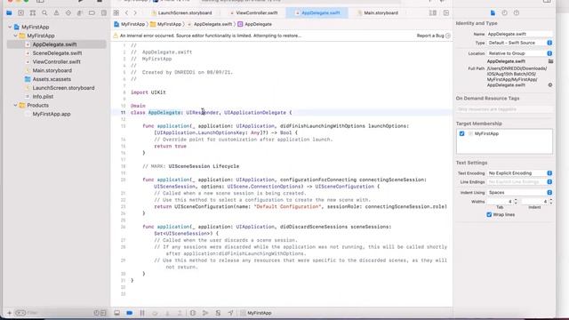Show the File inspector
The height and width of the screenshot is (320, 569).
[493, 12]
